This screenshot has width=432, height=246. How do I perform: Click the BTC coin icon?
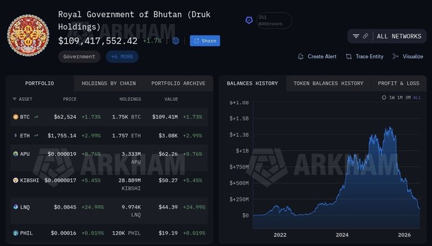16,117
